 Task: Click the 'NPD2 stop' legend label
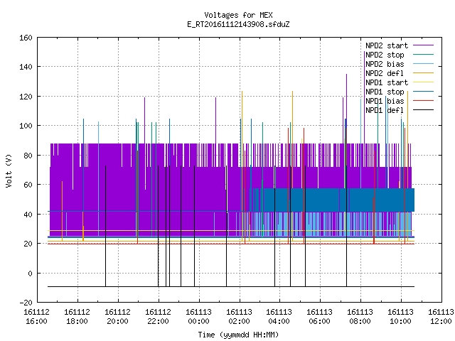(385, 55)
